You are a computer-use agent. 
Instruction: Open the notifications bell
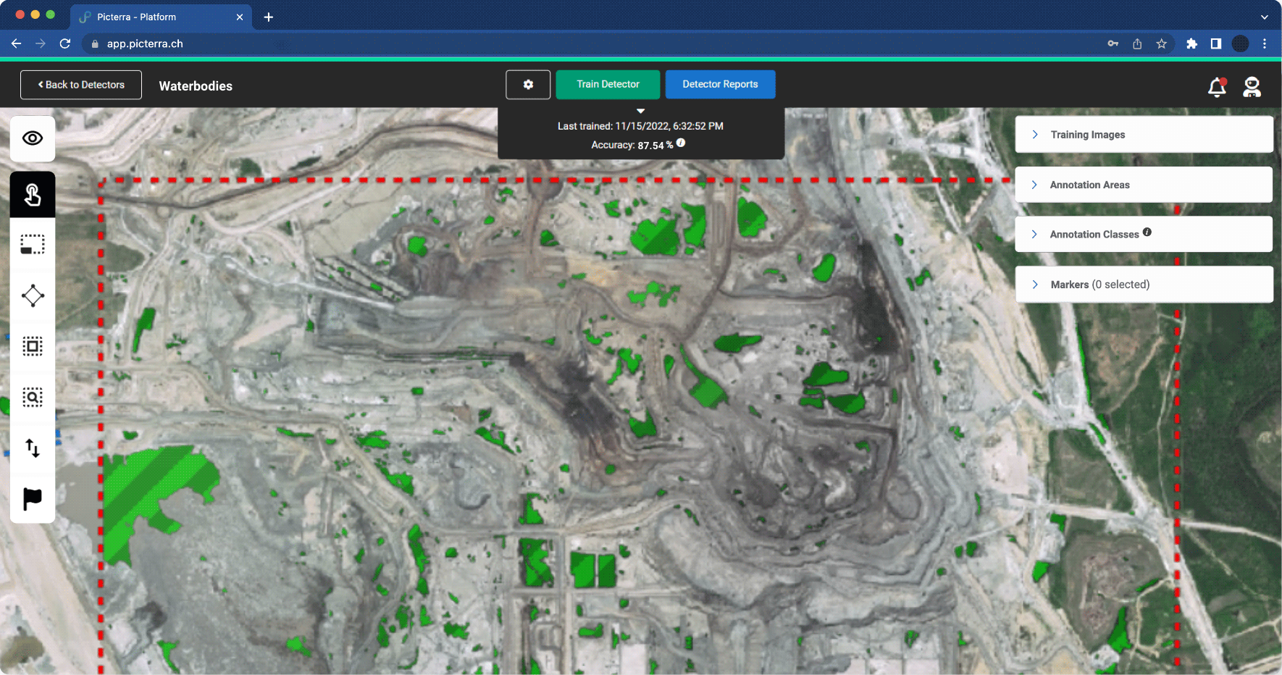(x=1217, y=87)
